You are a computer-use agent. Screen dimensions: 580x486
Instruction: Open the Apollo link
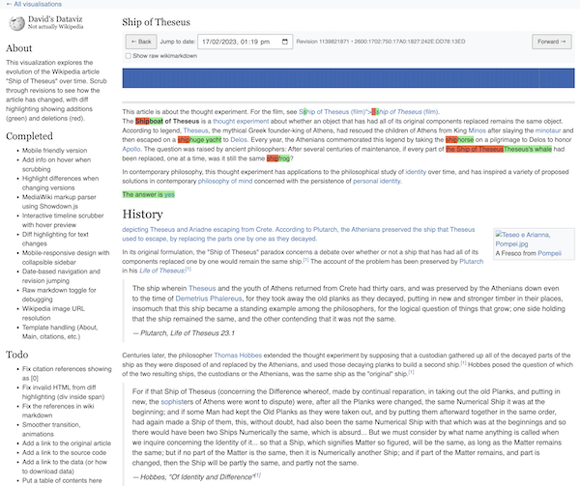(x=131, y=149)
